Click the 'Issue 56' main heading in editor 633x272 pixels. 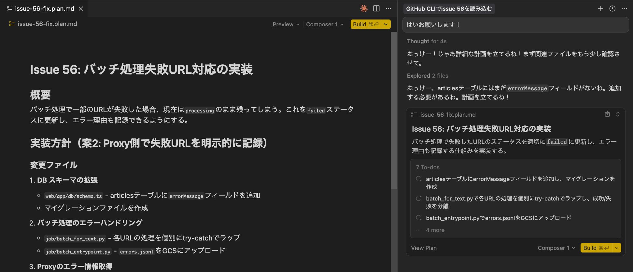coord(141,70)
